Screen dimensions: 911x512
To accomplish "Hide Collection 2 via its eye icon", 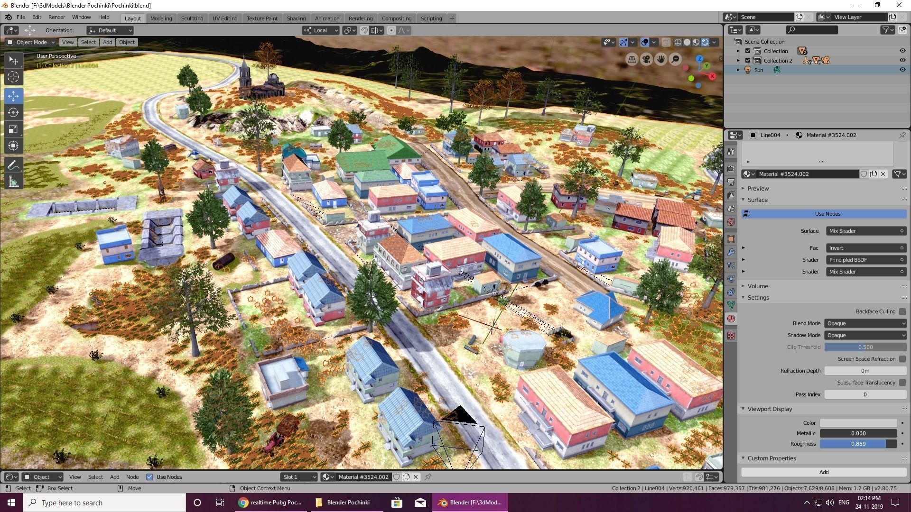I will coord(902,60).
